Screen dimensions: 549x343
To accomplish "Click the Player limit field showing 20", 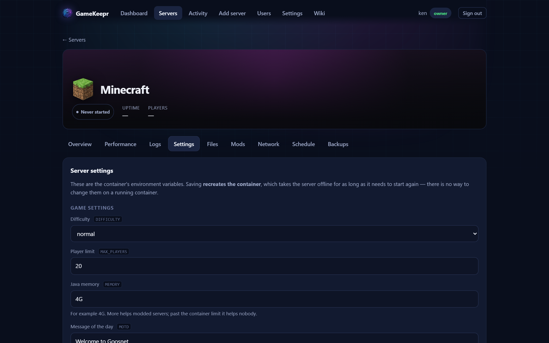I will click(x=274, y=266).
